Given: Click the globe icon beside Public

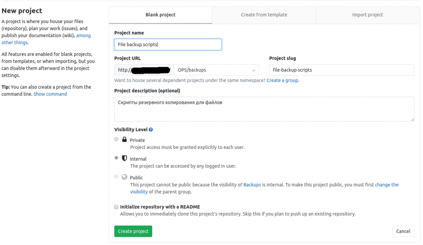Looking at the screenshot, I should point(125,177).
